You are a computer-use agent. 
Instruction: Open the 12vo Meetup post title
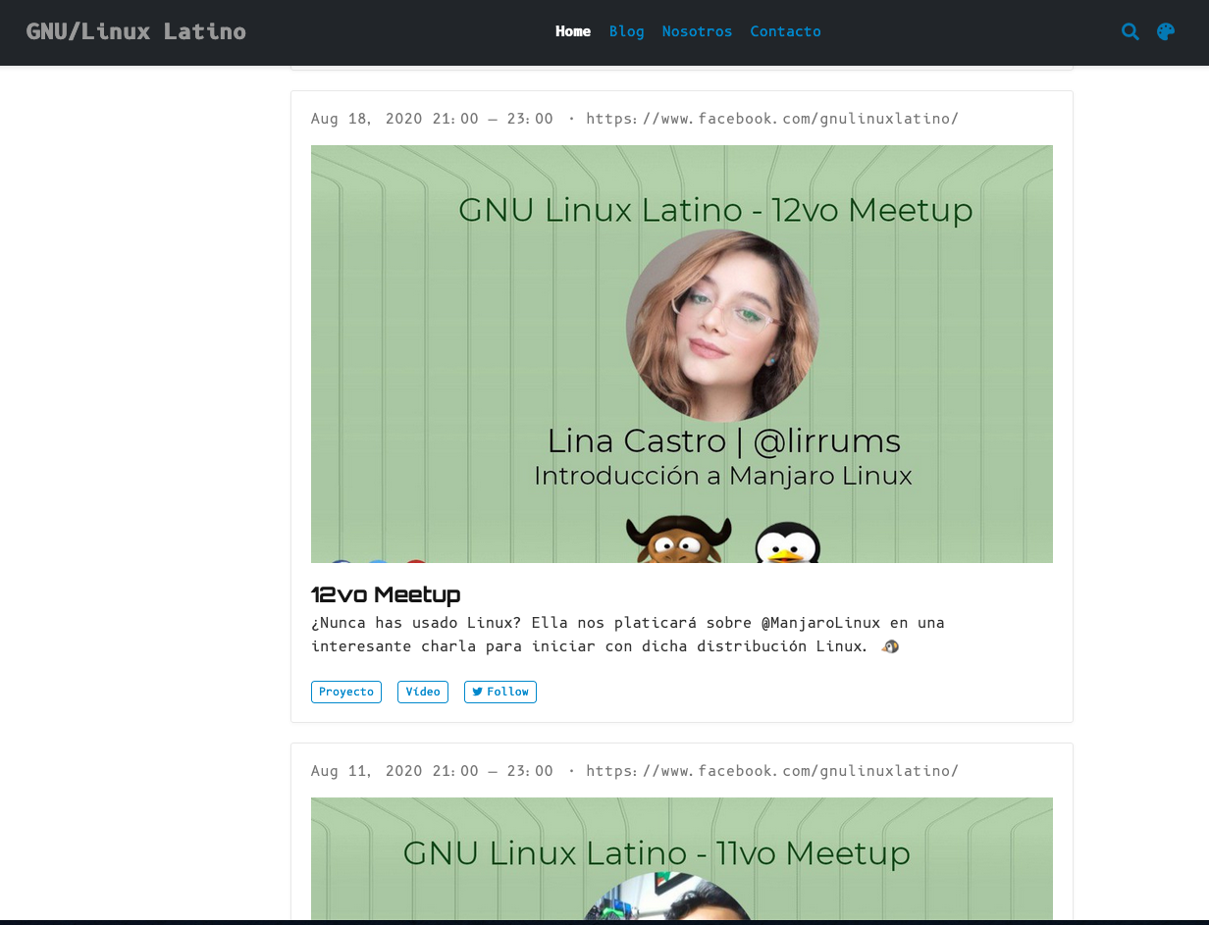[x=386, y=593]
